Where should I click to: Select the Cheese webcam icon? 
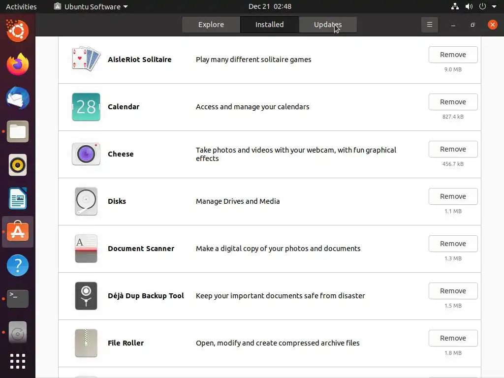(86, 154)
